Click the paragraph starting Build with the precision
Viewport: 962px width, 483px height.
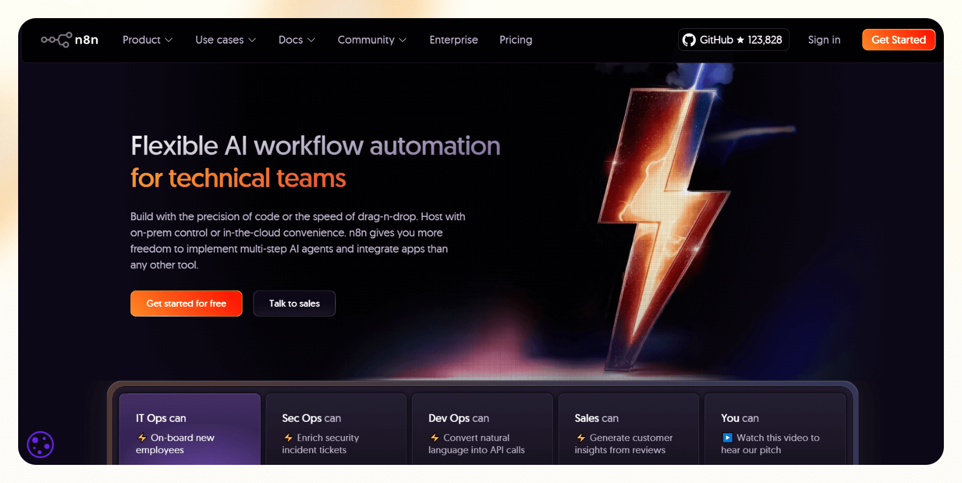(x=298, y=241)
